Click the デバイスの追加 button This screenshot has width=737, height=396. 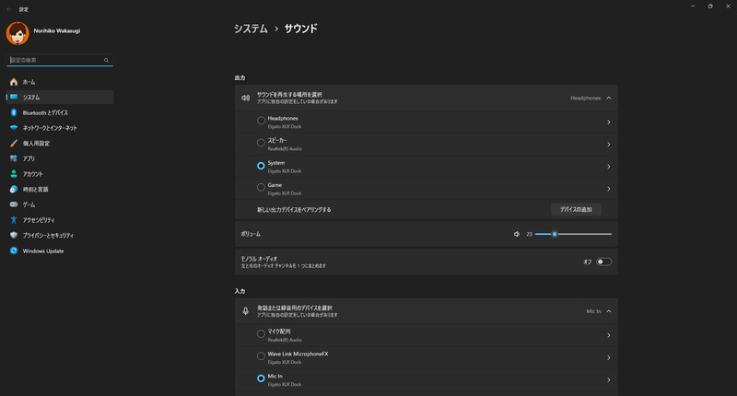click(576, 209)
